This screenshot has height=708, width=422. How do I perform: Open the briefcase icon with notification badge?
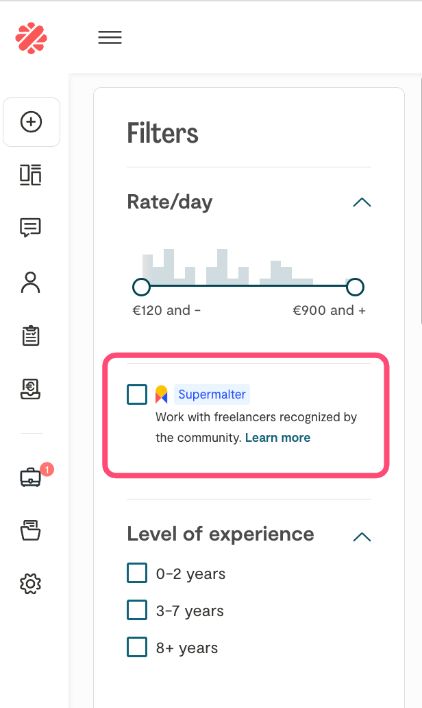coord(31,477)
